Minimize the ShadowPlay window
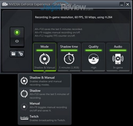The image size is (133, 126). (x=122, y=4)
